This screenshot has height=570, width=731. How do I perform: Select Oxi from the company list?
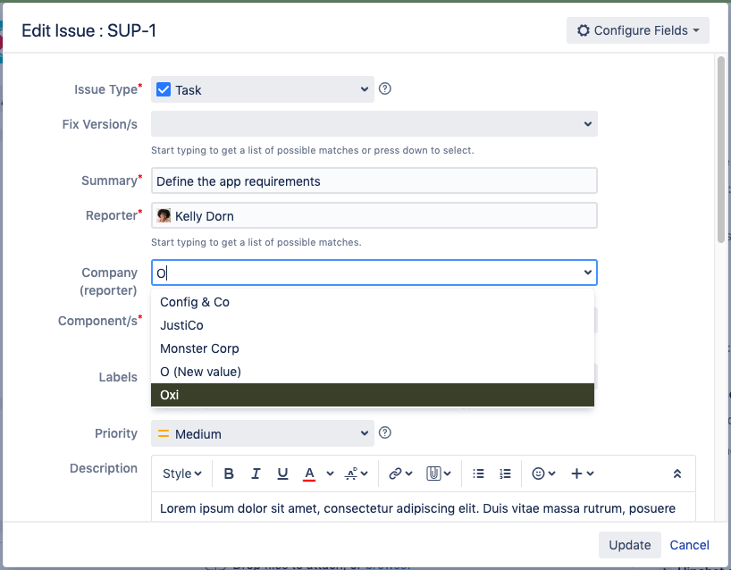[x=373, y=395]
